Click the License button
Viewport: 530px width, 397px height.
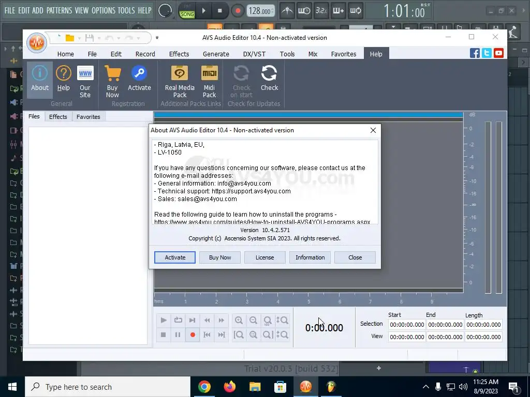click(x=264, y=257)
